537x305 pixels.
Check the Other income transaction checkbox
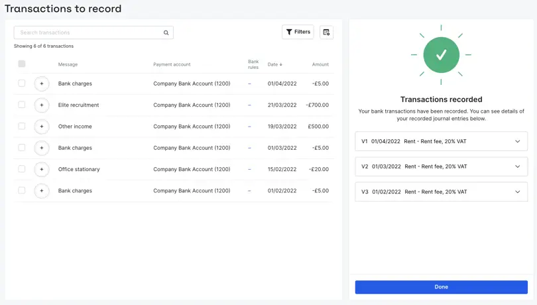tap(22, 126)
